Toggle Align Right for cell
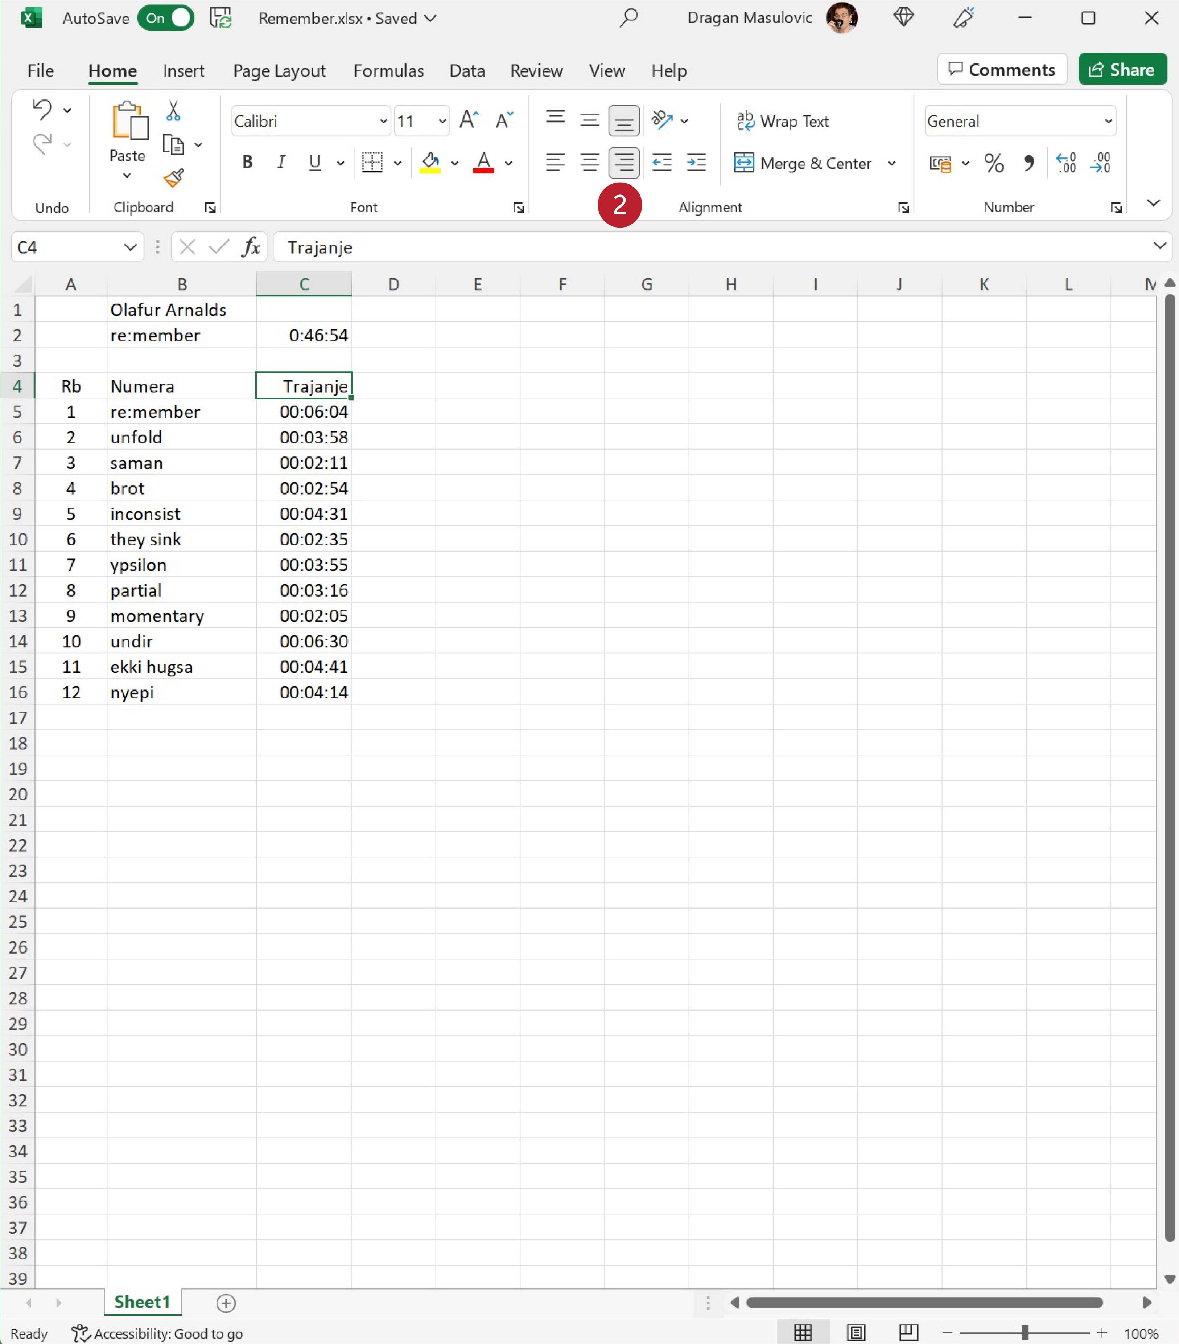The image size is (1179, 1344). (624, 163)
